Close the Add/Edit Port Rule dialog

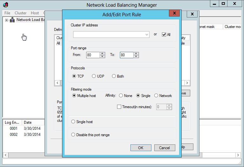pyautogui.click(x=174, y=14)
